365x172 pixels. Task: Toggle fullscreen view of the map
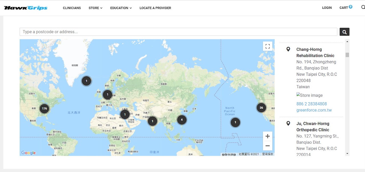(267, 46)
